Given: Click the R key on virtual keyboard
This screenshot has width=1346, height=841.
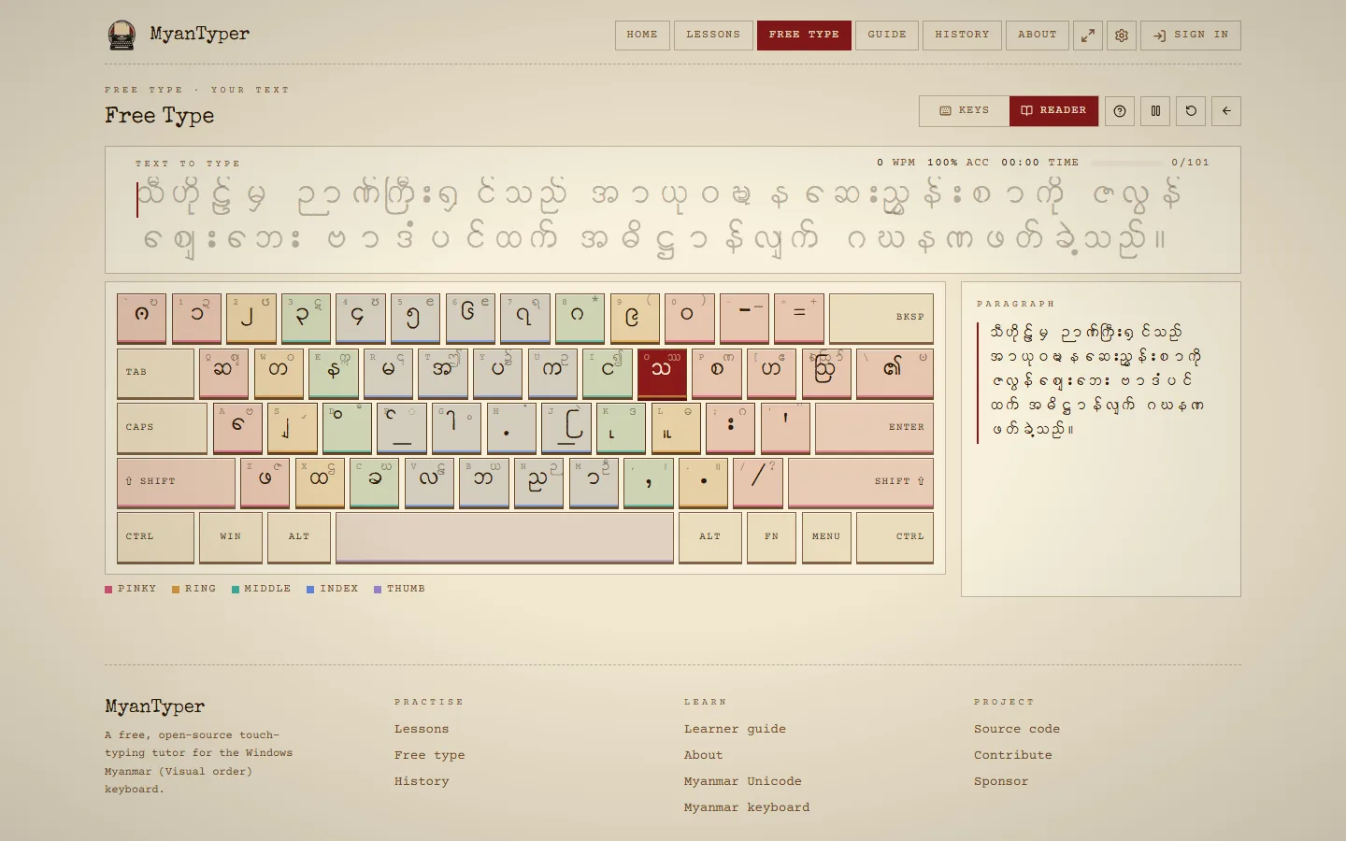Looking at the screenshot, I should coord(388,374).
